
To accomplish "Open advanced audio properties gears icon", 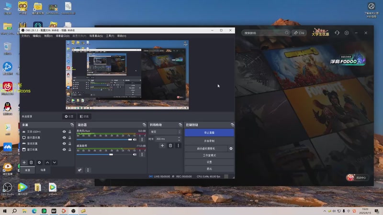I will coord(79,170).
